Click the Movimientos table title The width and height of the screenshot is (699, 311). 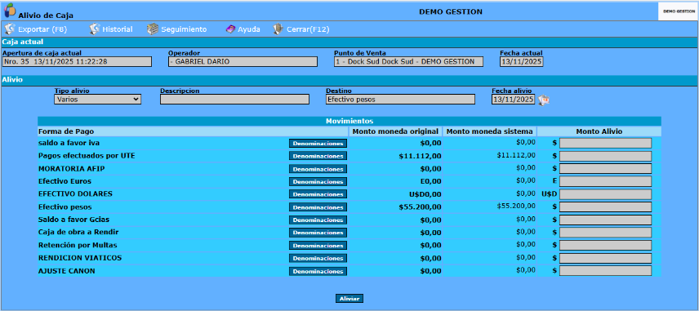click(349, 121)
